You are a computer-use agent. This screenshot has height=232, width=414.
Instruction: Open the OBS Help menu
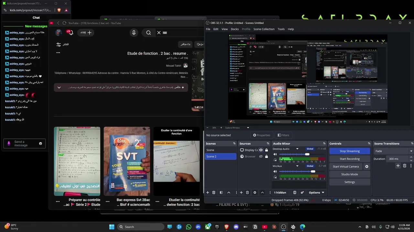[x=291, y=29]
